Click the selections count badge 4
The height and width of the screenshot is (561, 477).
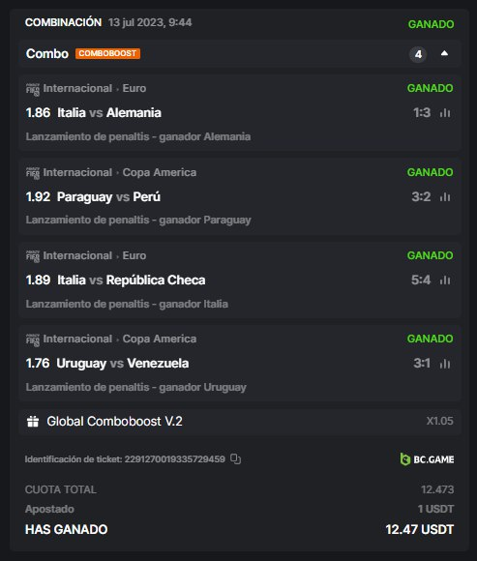pos(418,54)
